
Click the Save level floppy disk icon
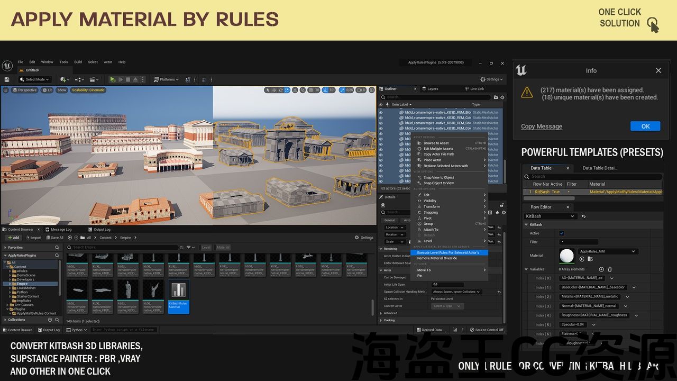pyautogui.click(x=7, y=79)
